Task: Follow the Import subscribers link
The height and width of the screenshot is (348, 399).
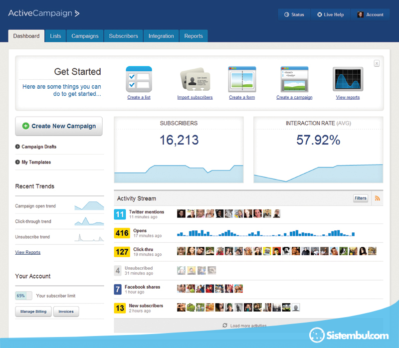Action: pos(195,97)
